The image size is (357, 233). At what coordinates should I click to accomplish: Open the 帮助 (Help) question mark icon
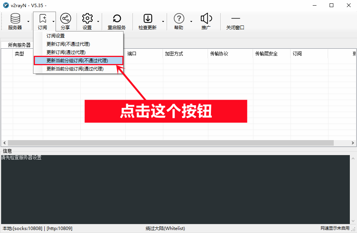click(x=179, y=21)
